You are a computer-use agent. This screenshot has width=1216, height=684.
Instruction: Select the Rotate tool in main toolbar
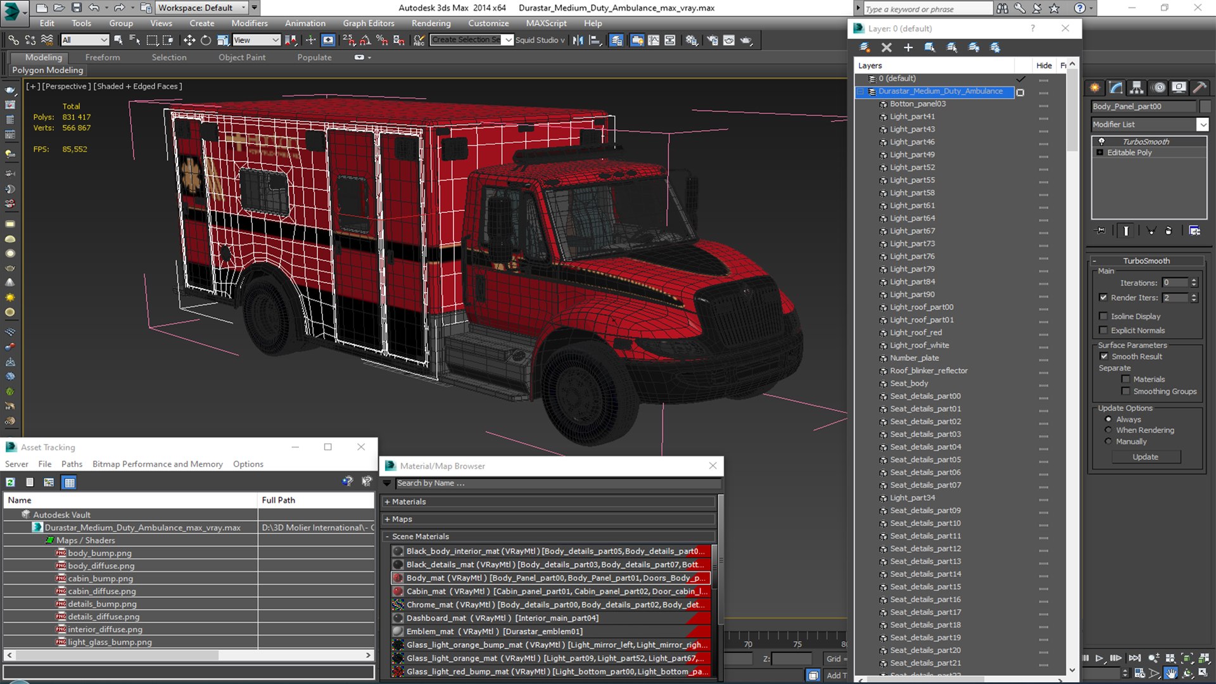206,40
